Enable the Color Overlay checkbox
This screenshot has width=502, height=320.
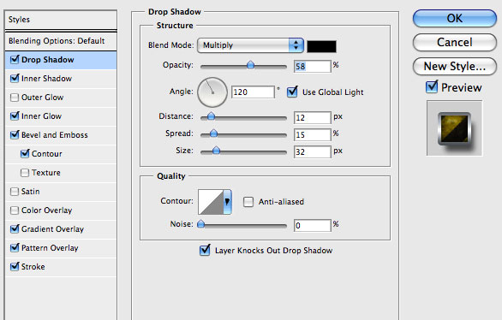15,210
